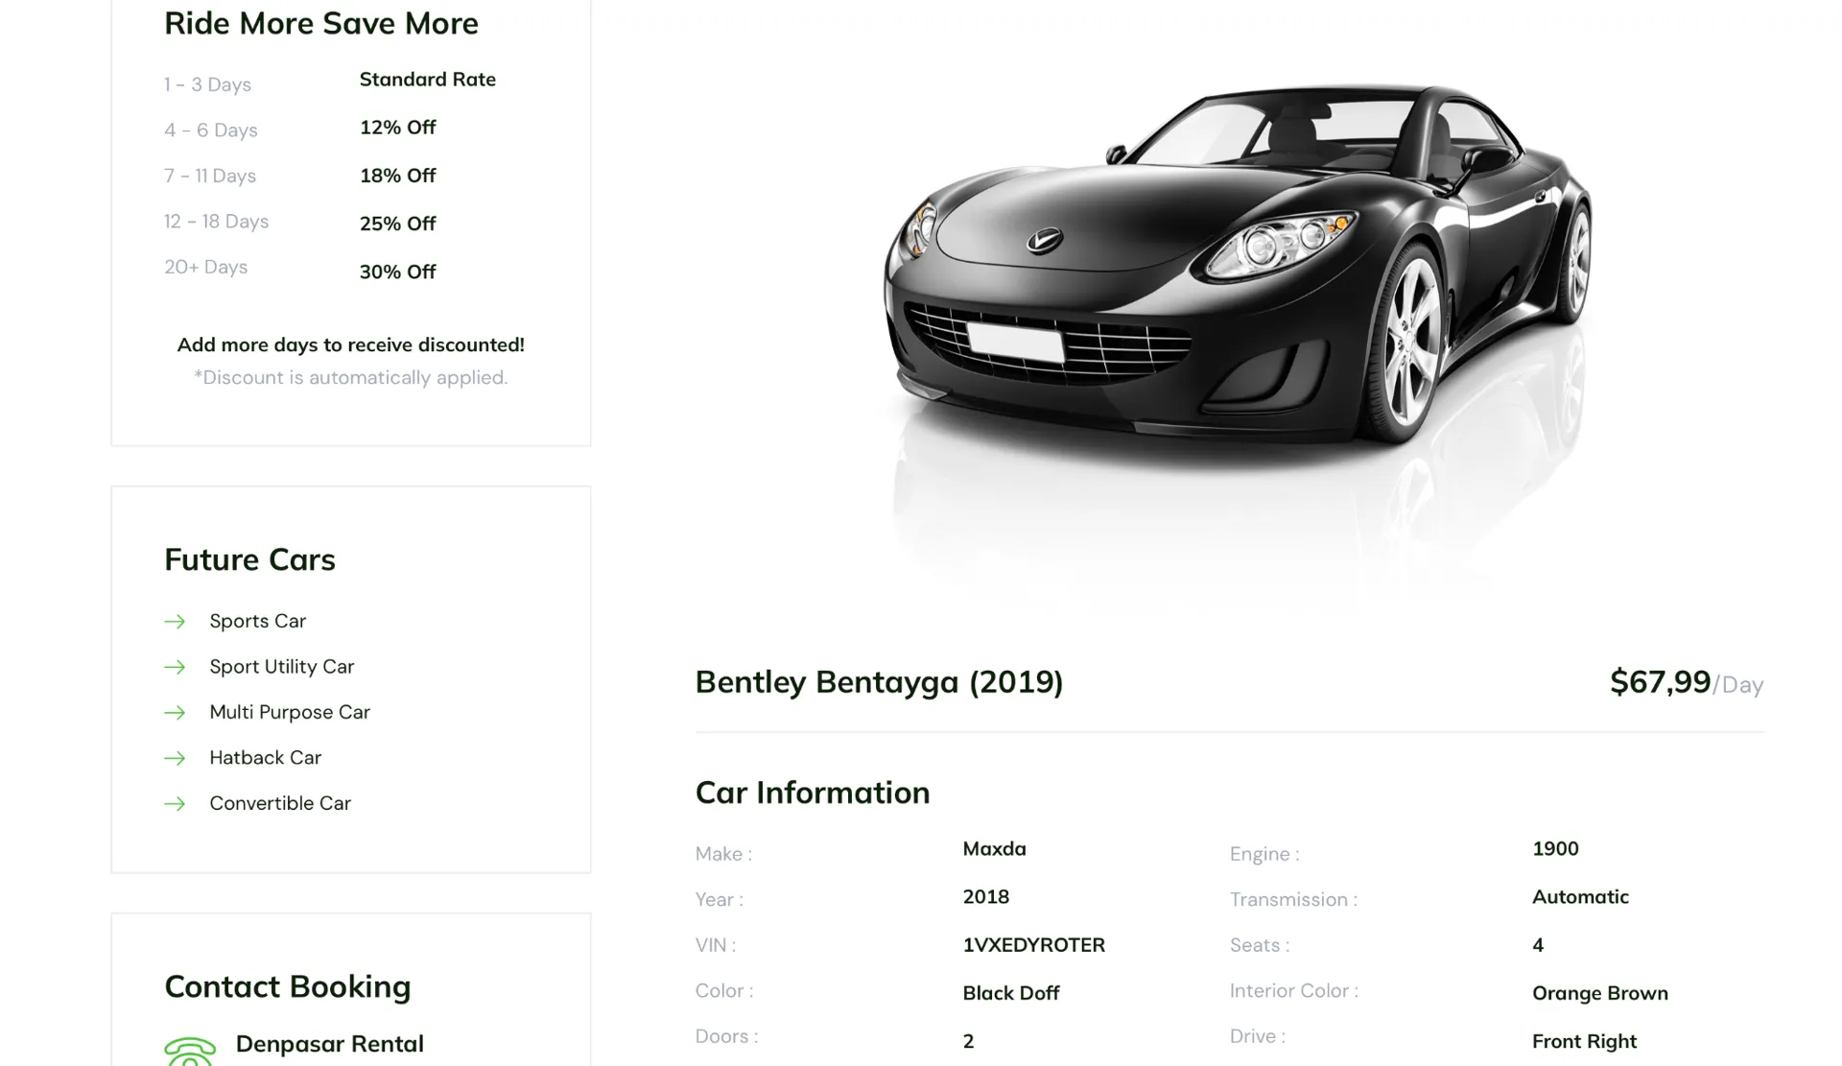Click the arrow icon beside Sports Car
Image resolution: width=1842 pixels, height=1066 pixels.
coord(175,622)
